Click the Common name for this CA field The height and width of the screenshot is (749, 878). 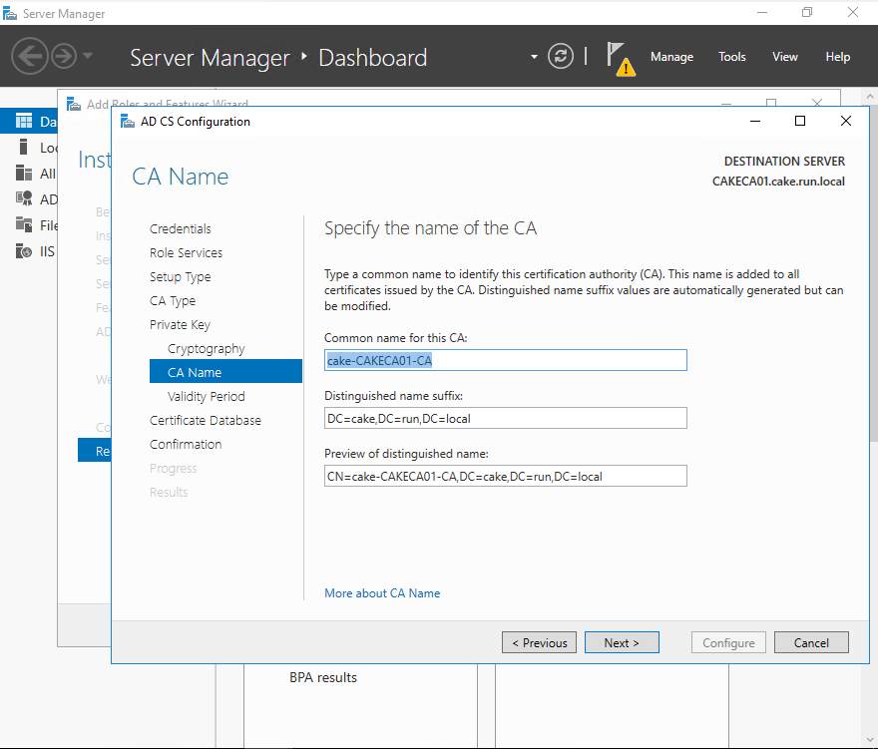(x=505, y=360)
